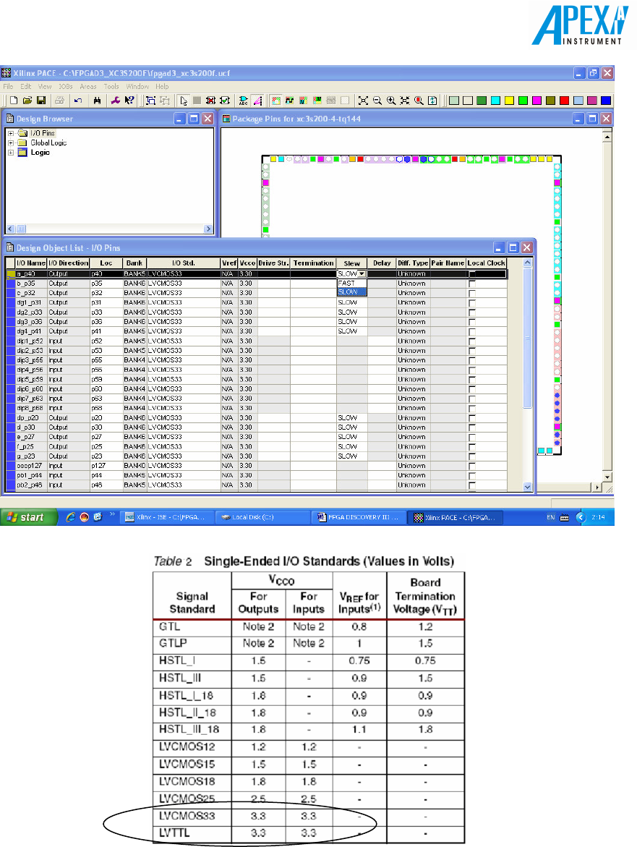Click the Windows start button
637x847 pixels.
click(x=29, y=517)
